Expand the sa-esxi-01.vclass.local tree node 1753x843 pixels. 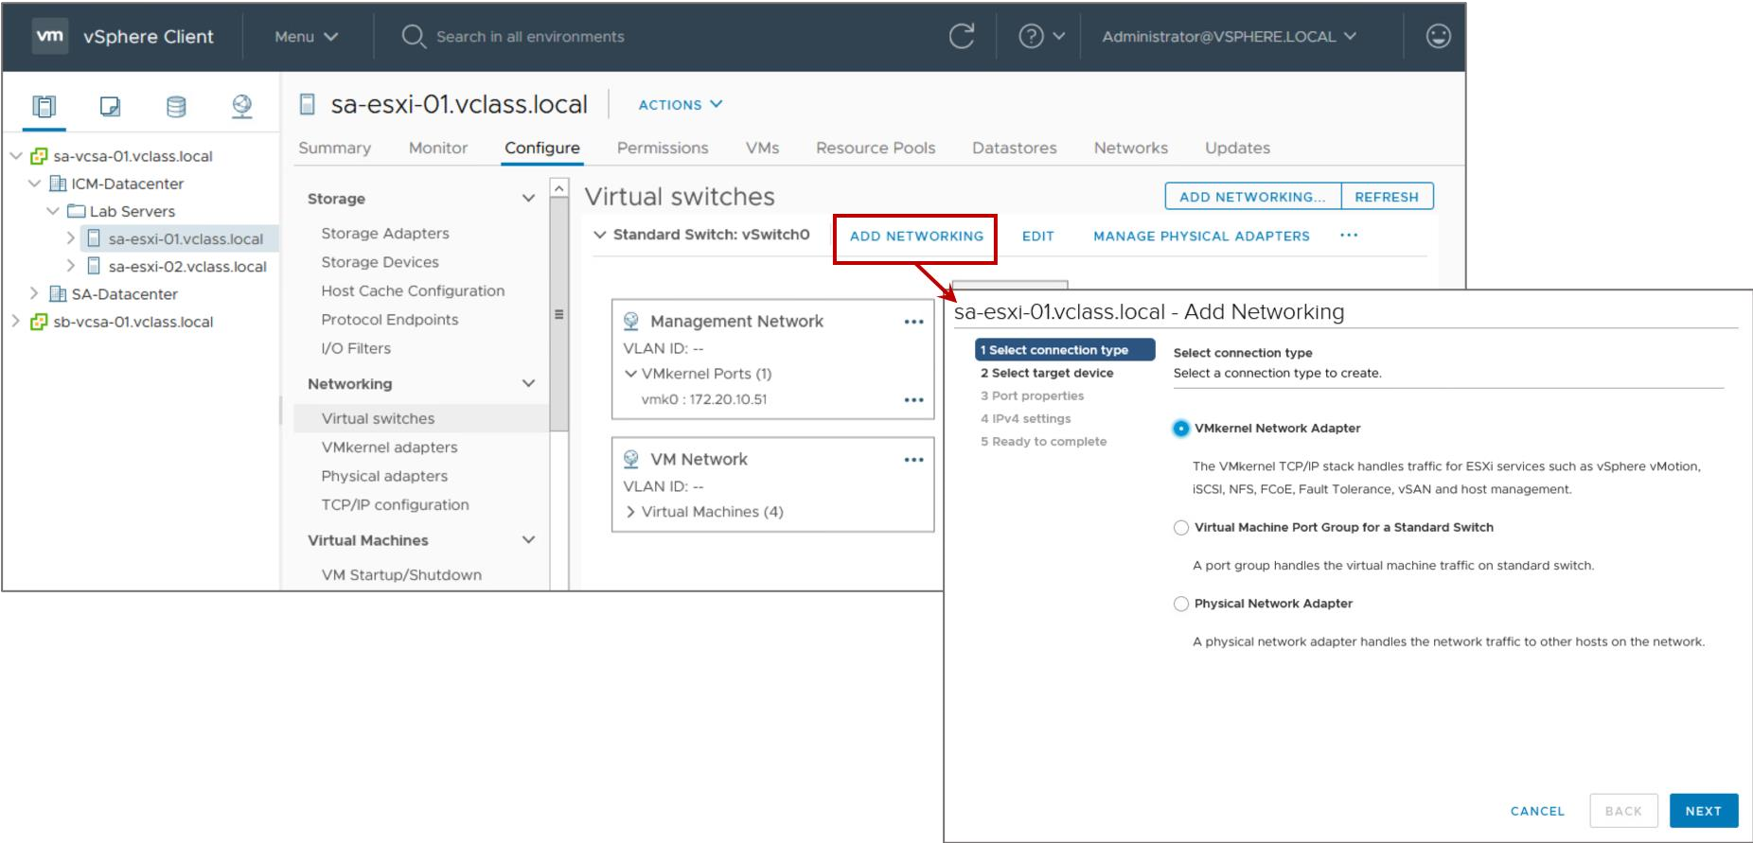[71, 238]
